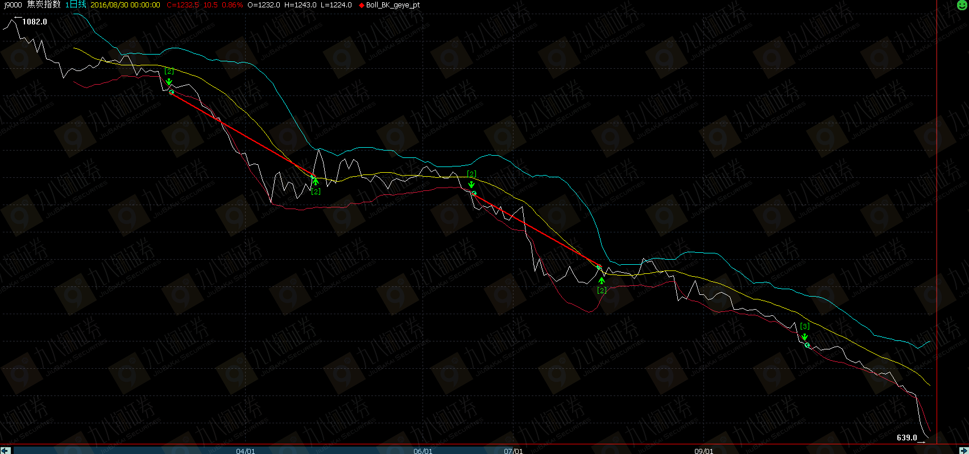
Task: Click the green smiley face status icon
Action: tap(962, 5)
